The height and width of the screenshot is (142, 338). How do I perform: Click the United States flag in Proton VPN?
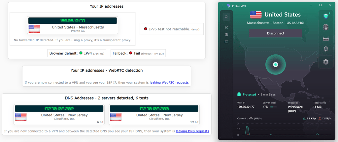[x=256, y=14]
